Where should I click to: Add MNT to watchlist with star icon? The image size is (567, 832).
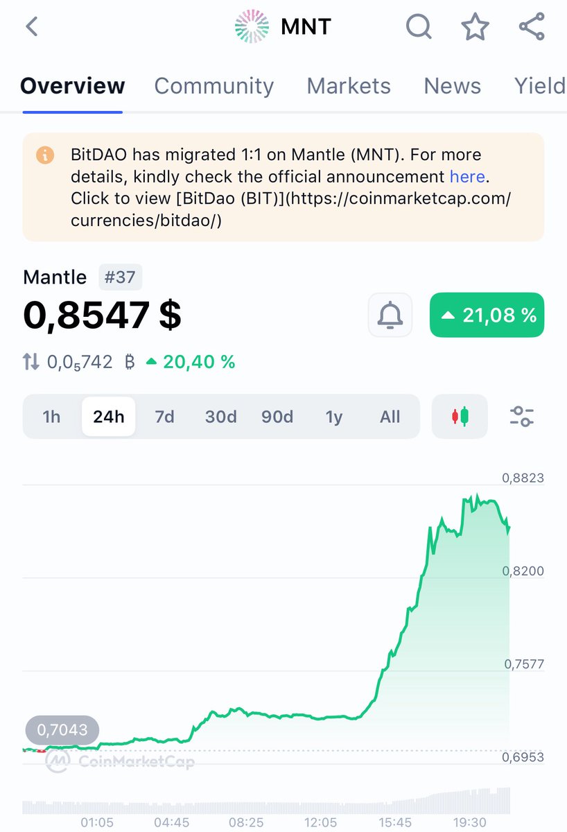[475, 27]
